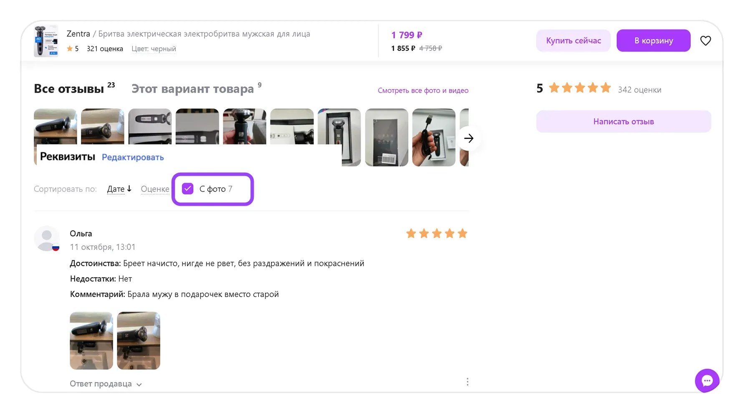Uncheck the "С фото" filter checkbox
This screenshot has height=413, width=745.
tap(188, 189)
